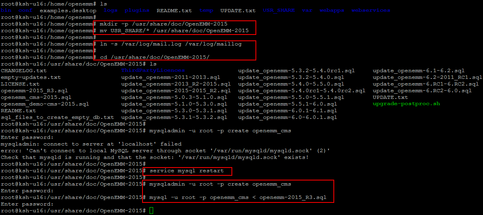Viewport: 483px width, 215px height.
Task: Click the cd /usr/share/doc/OpenEMM-2015/ command
Action: tap(155, 57)
